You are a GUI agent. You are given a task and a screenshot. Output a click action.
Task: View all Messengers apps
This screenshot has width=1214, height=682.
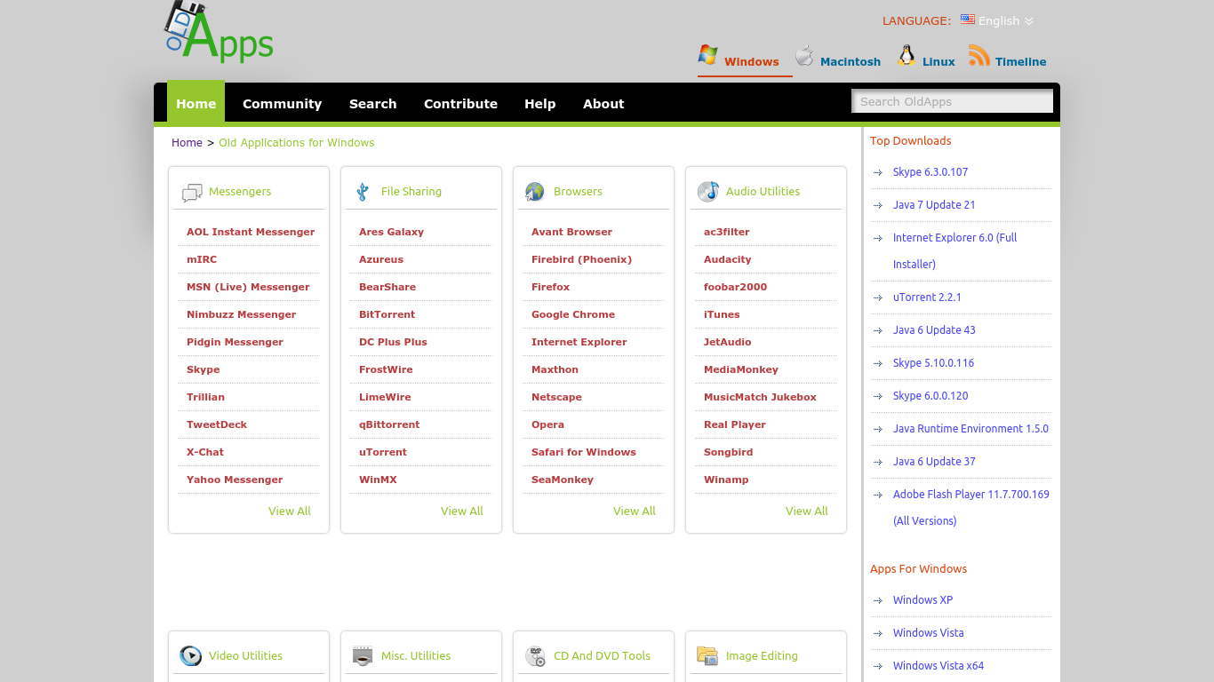[290, 511]
